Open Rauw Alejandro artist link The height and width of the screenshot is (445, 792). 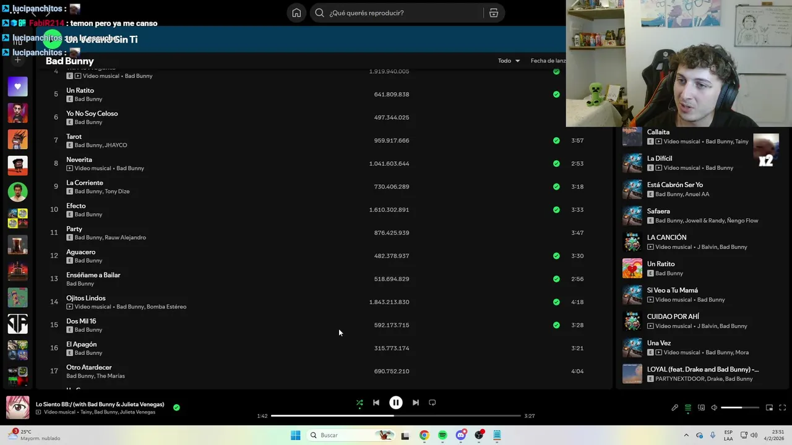click(125, 237)
